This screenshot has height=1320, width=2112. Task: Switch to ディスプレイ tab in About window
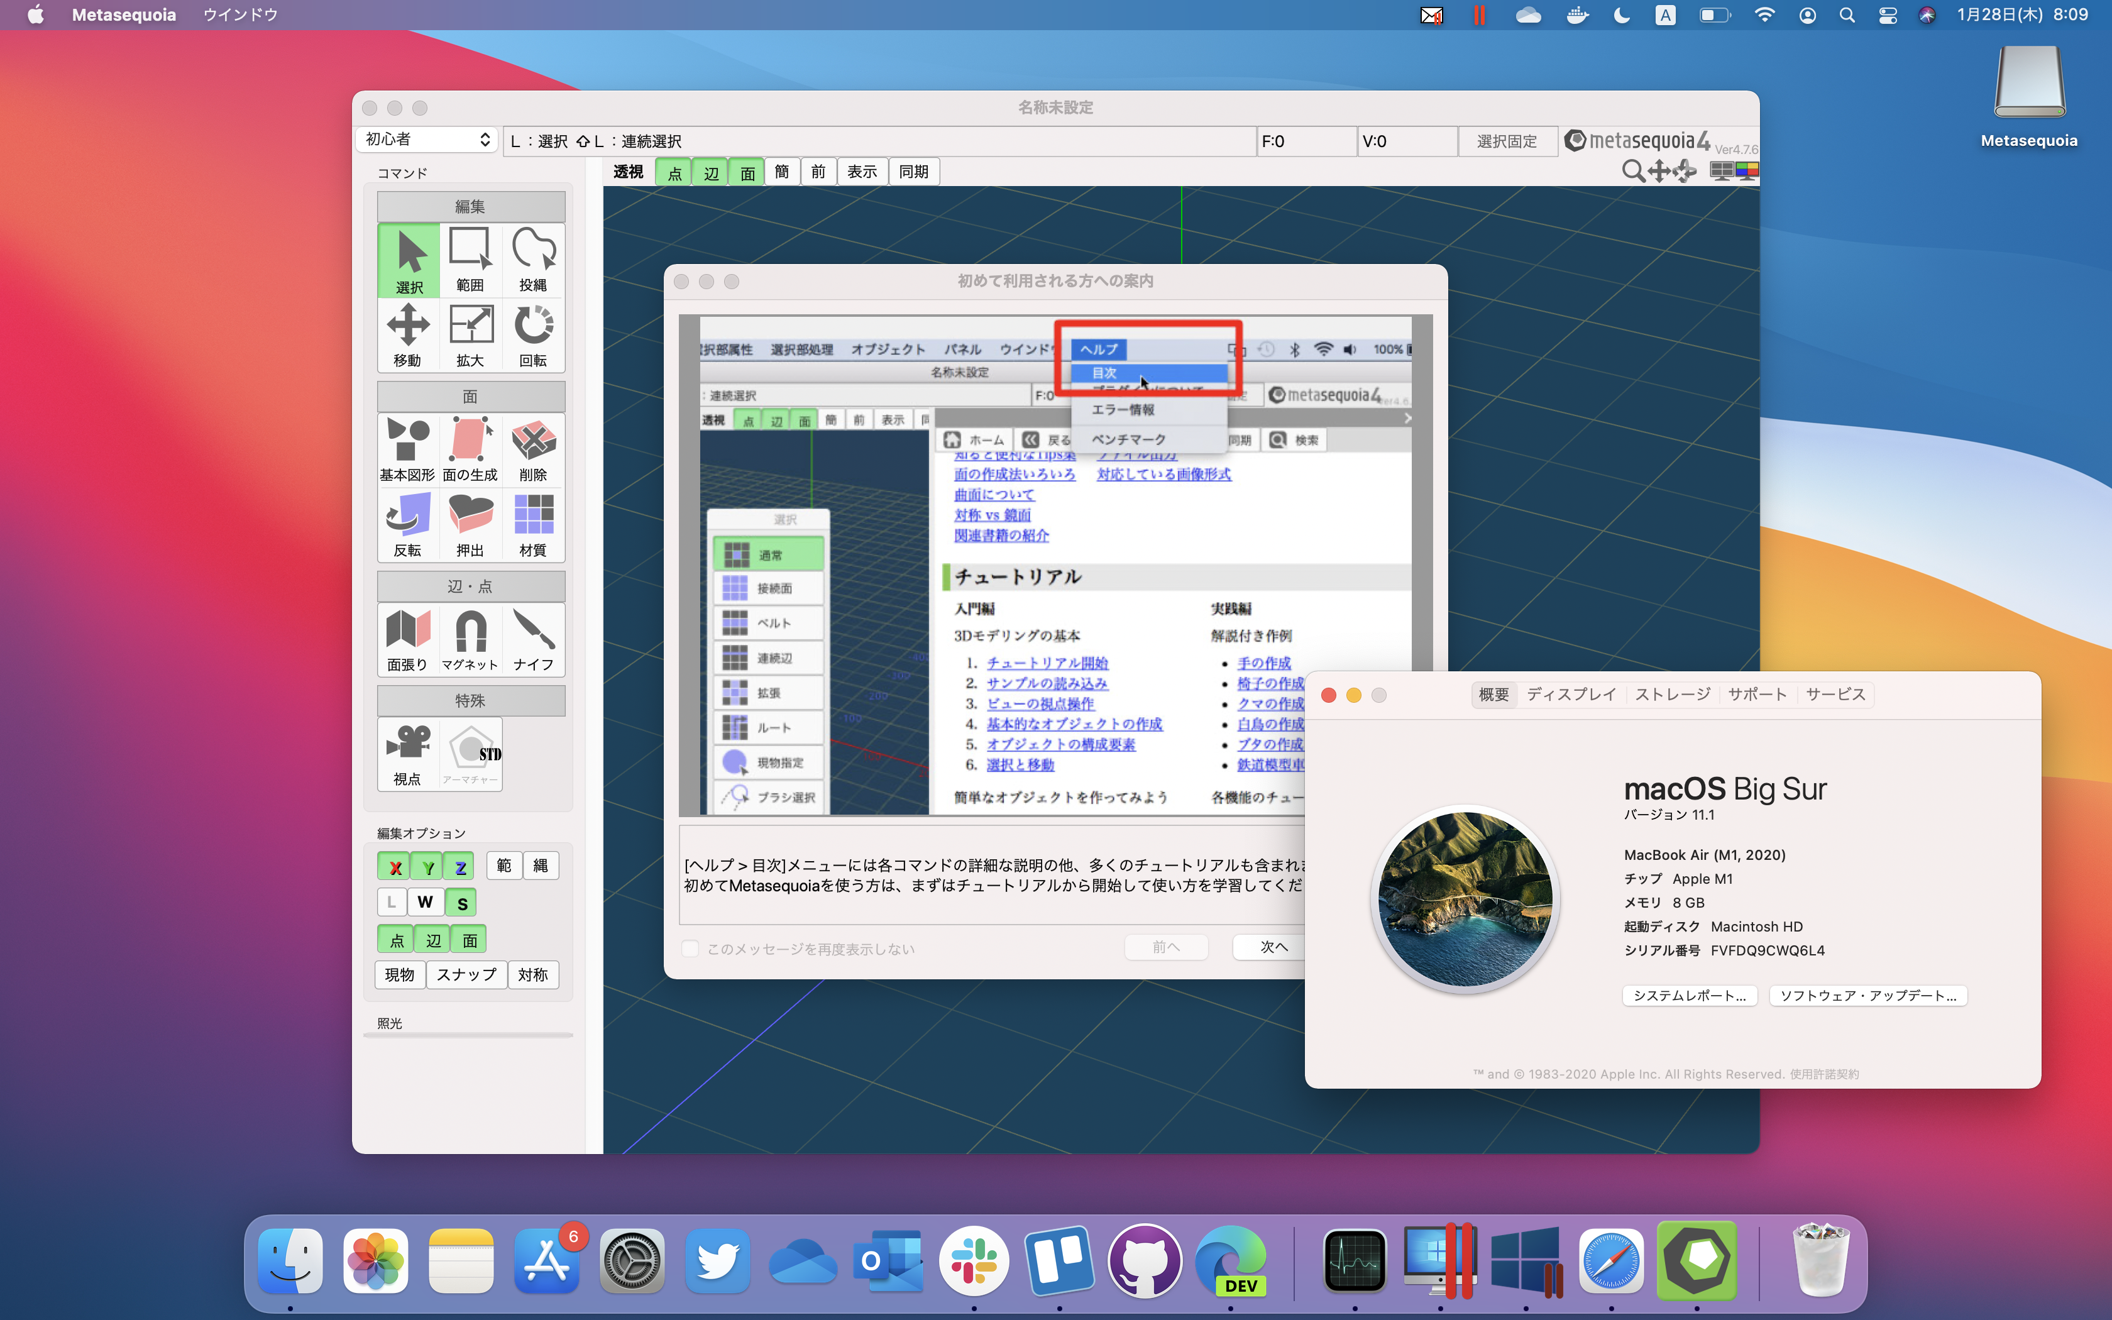point(1571,695)
